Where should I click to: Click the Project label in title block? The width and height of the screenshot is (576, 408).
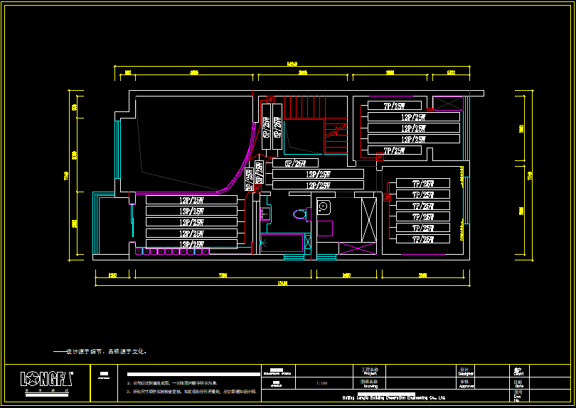(x=370, y=371)
